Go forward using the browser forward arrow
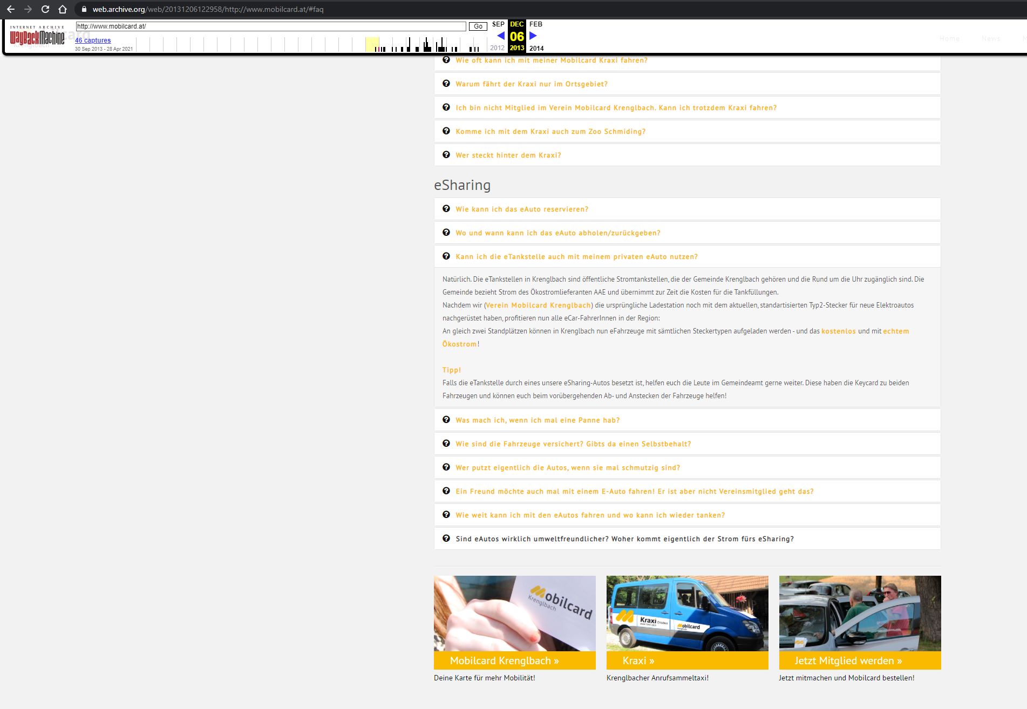The height and width of the screenshot is (709, 1027). coord(28,9)
